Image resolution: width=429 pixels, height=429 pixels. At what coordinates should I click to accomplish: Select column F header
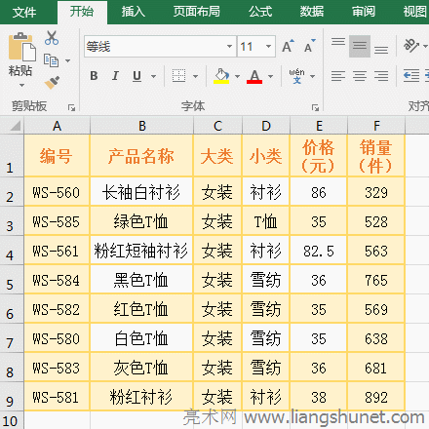[376, 126]
